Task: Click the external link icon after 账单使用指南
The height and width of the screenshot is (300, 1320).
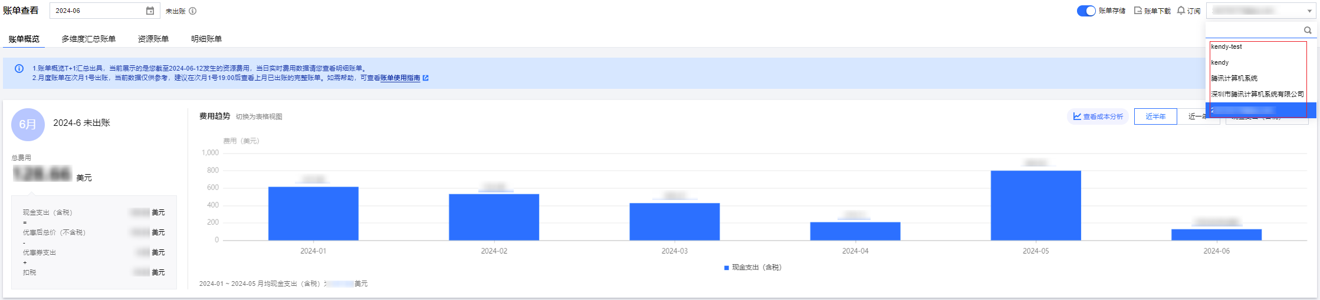Action: tap(426, 78)
